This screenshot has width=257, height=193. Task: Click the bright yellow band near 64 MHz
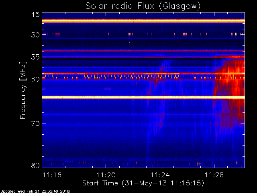click(143, 97)
